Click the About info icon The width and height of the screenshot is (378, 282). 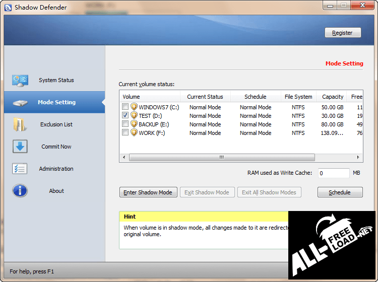(20, 191)
